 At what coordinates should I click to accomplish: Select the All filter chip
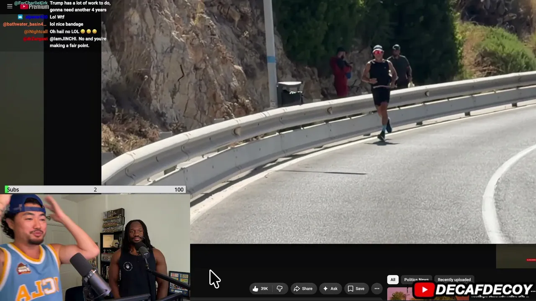coord(393,280)
